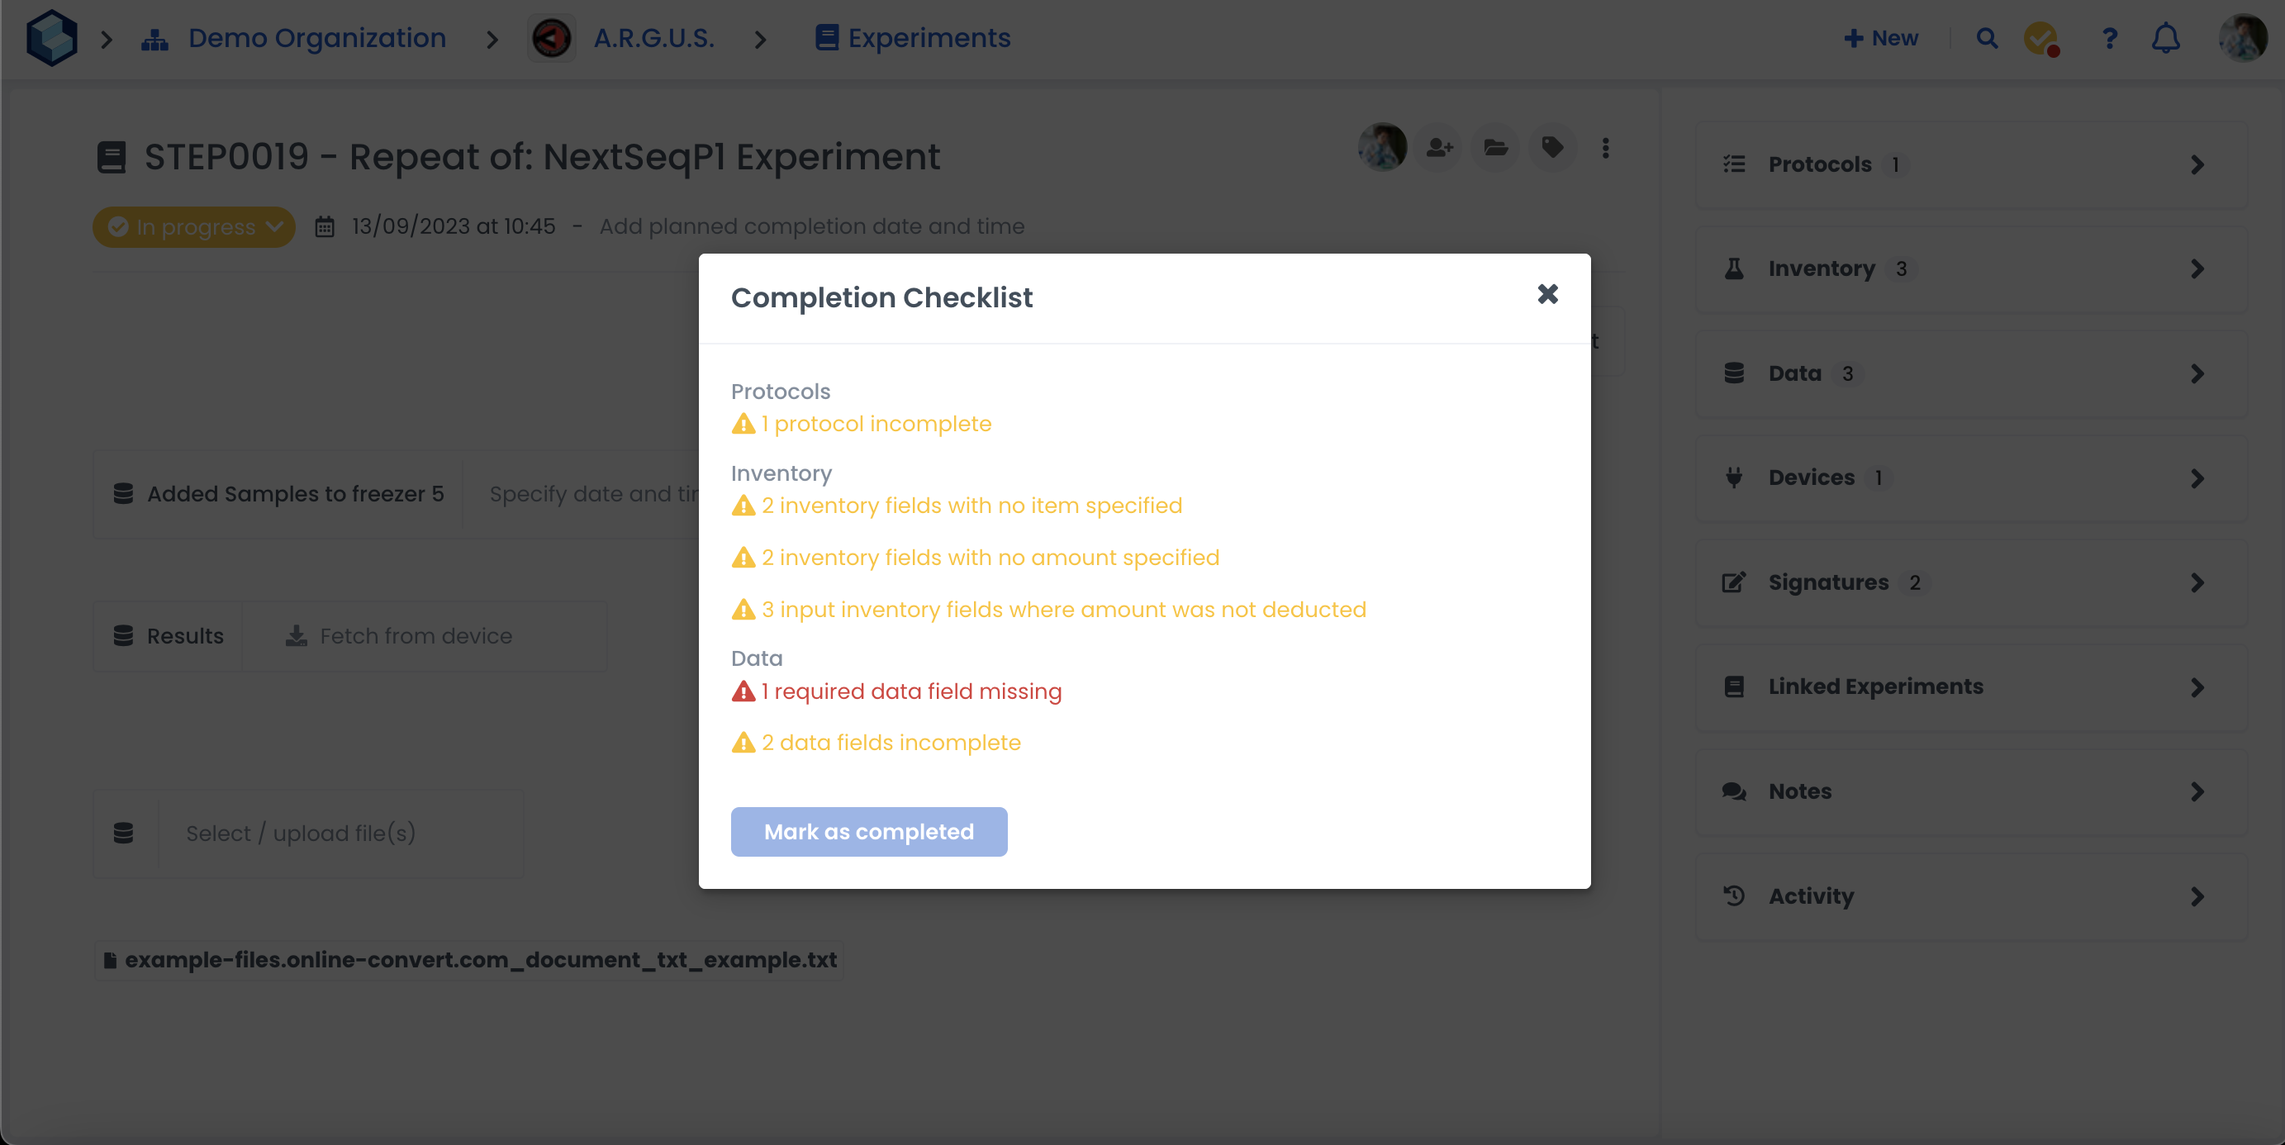Open the three-dot more options menu
Viewport: 2285px width, 1145px height.
coord(1606,147)
